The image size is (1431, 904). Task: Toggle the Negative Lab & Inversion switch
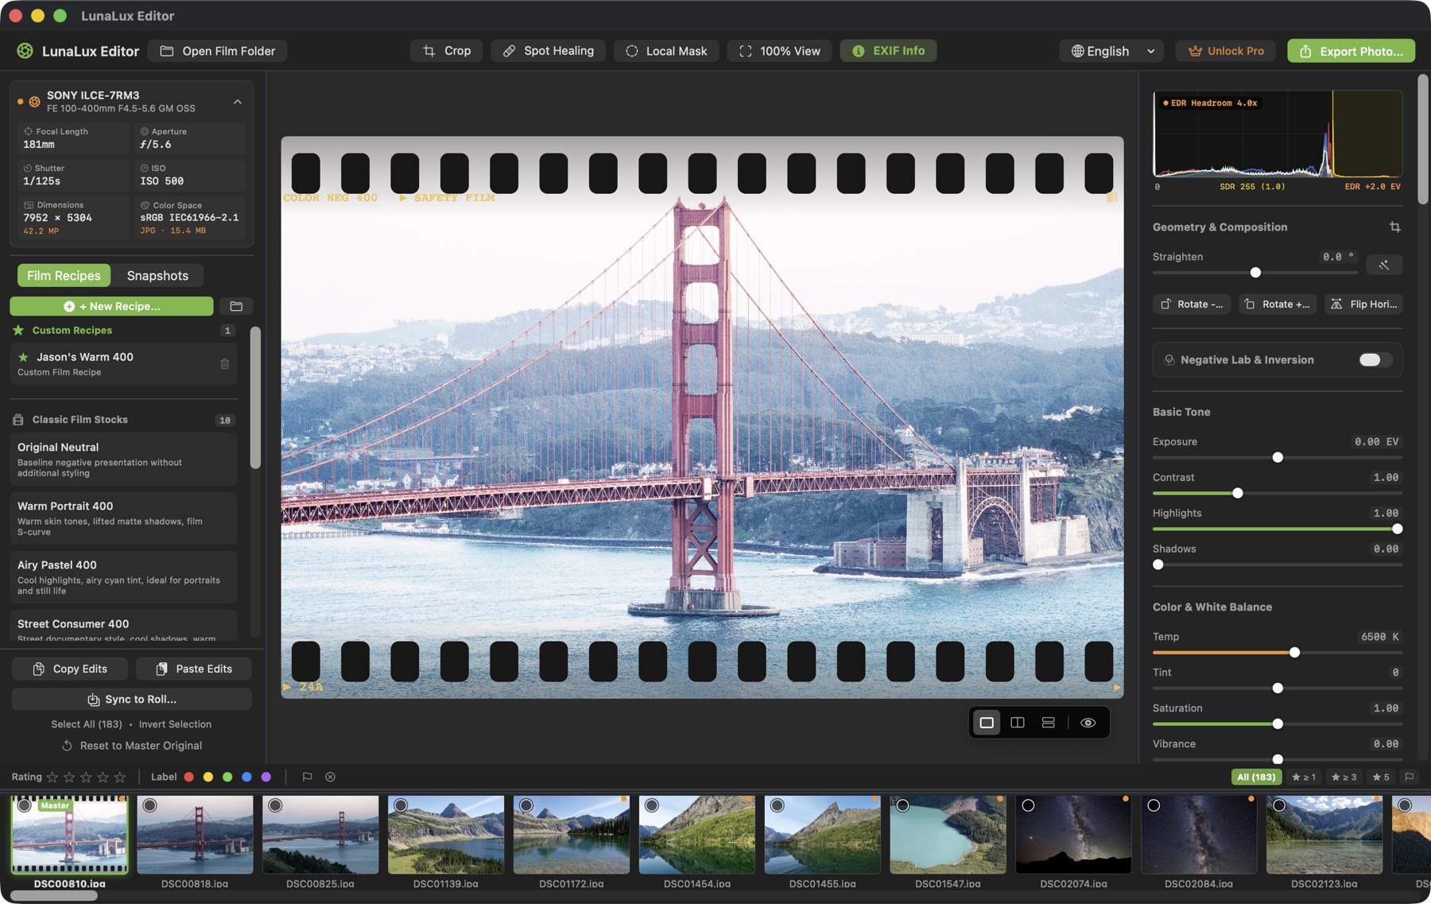tap(1375, 360)
